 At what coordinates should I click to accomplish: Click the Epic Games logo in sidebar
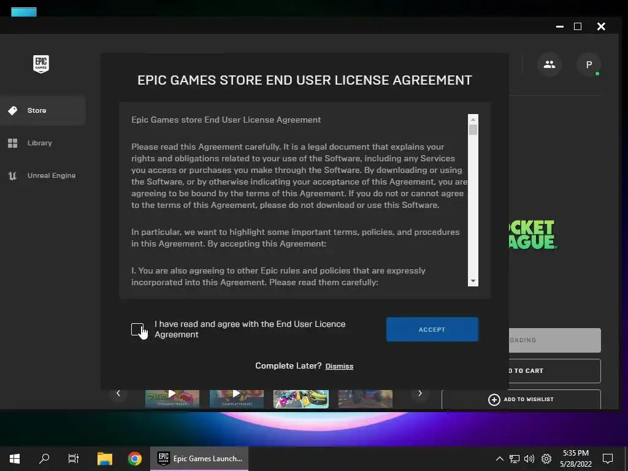tap(41, 64)
